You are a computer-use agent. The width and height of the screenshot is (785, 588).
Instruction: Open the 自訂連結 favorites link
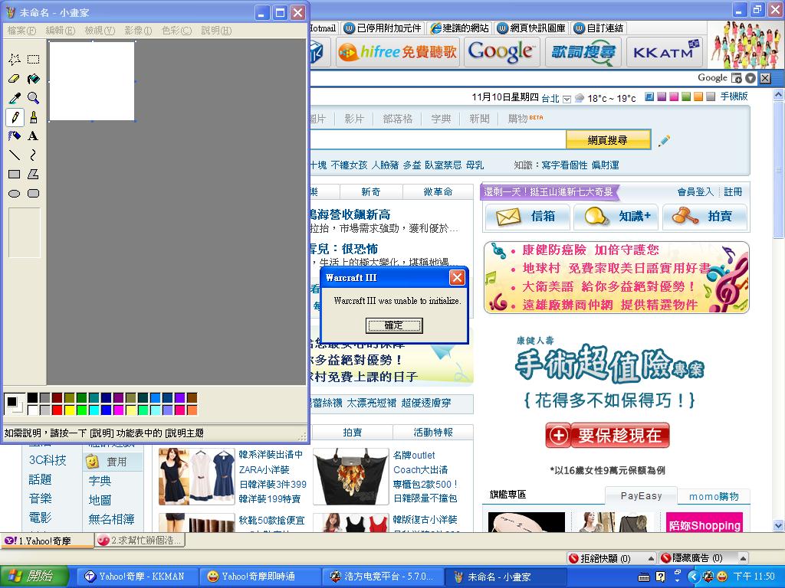[x=599, y=28]
